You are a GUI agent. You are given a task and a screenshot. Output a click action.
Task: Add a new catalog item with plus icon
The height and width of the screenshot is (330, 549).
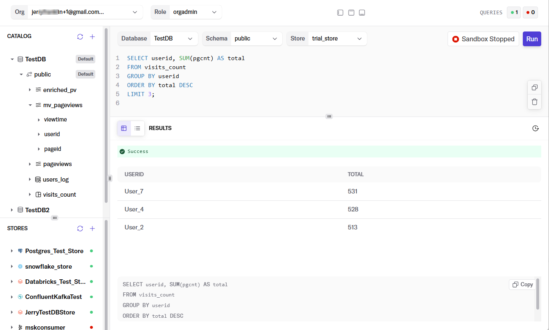(x=92, y=37)
